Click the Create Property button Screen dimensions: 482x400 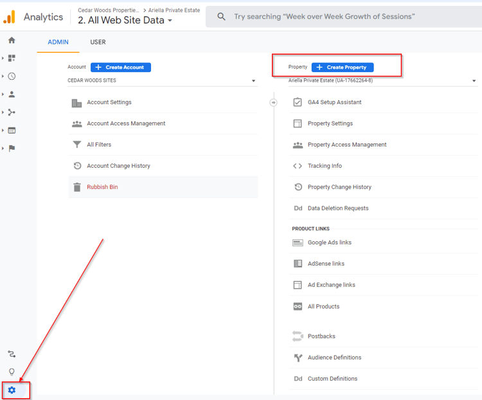[343, 68]
